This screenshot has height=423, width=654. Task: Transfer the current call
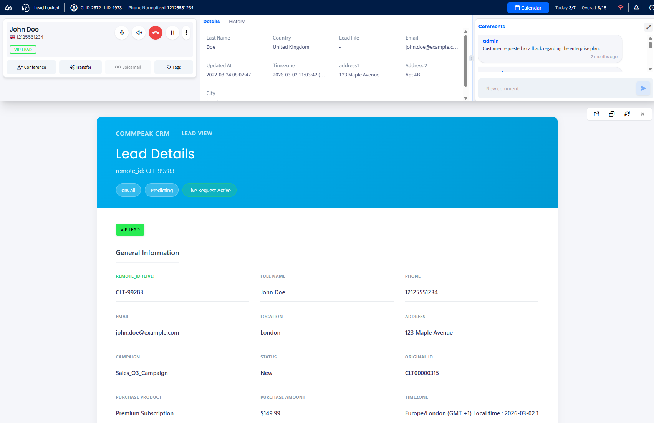point(80,67)
